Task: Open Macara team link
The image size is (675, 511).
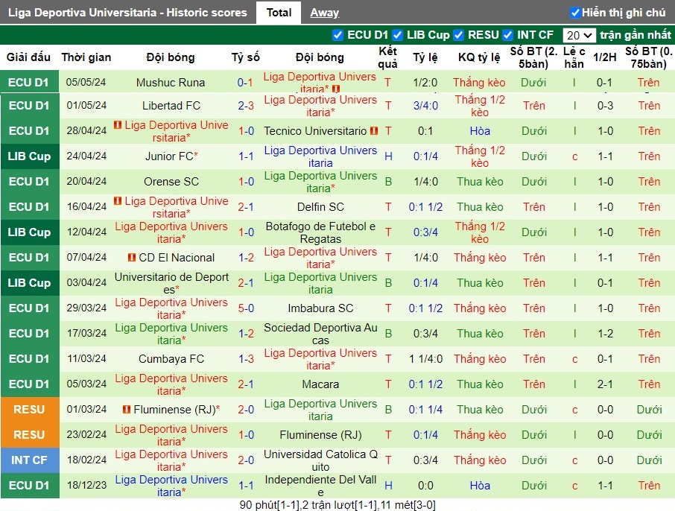Action: click(x=320, y=384)
